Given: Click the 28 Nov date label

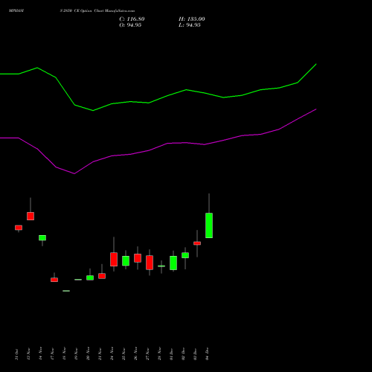Looking at the screenshot, I should point(159,353).
